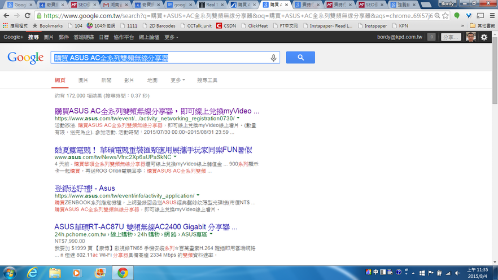
Task: Expand the 更多 search filter dropdown
Action: (177, 80)
